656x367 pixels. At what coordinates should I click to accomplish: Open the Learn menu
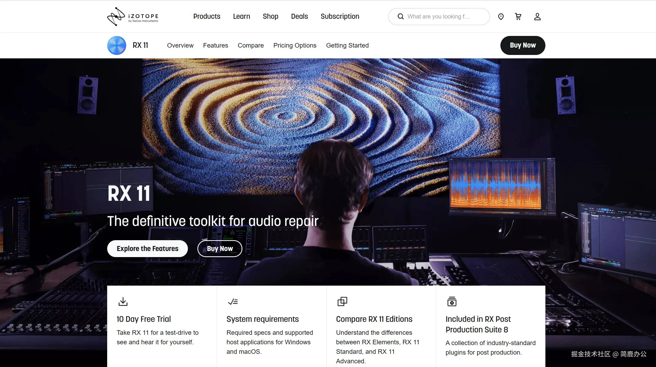[x=241, y=16]
